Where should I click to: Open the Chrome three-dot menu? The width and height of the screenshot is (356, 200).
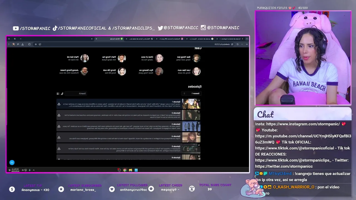click(x=9, y=44)
